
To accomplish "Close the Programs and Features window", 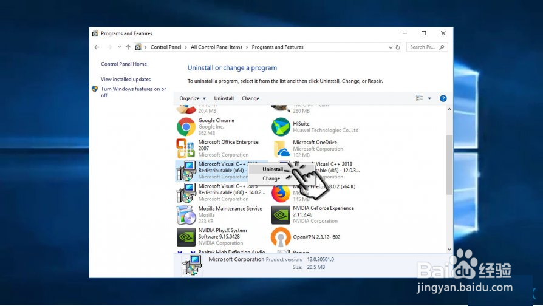I will click(443, 33).
